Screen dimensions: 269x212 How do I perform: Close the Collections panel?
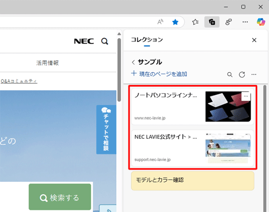(254, 40)
